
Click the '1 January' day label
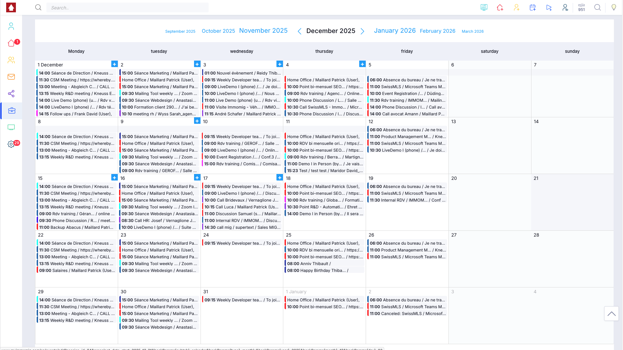[296, 292]
